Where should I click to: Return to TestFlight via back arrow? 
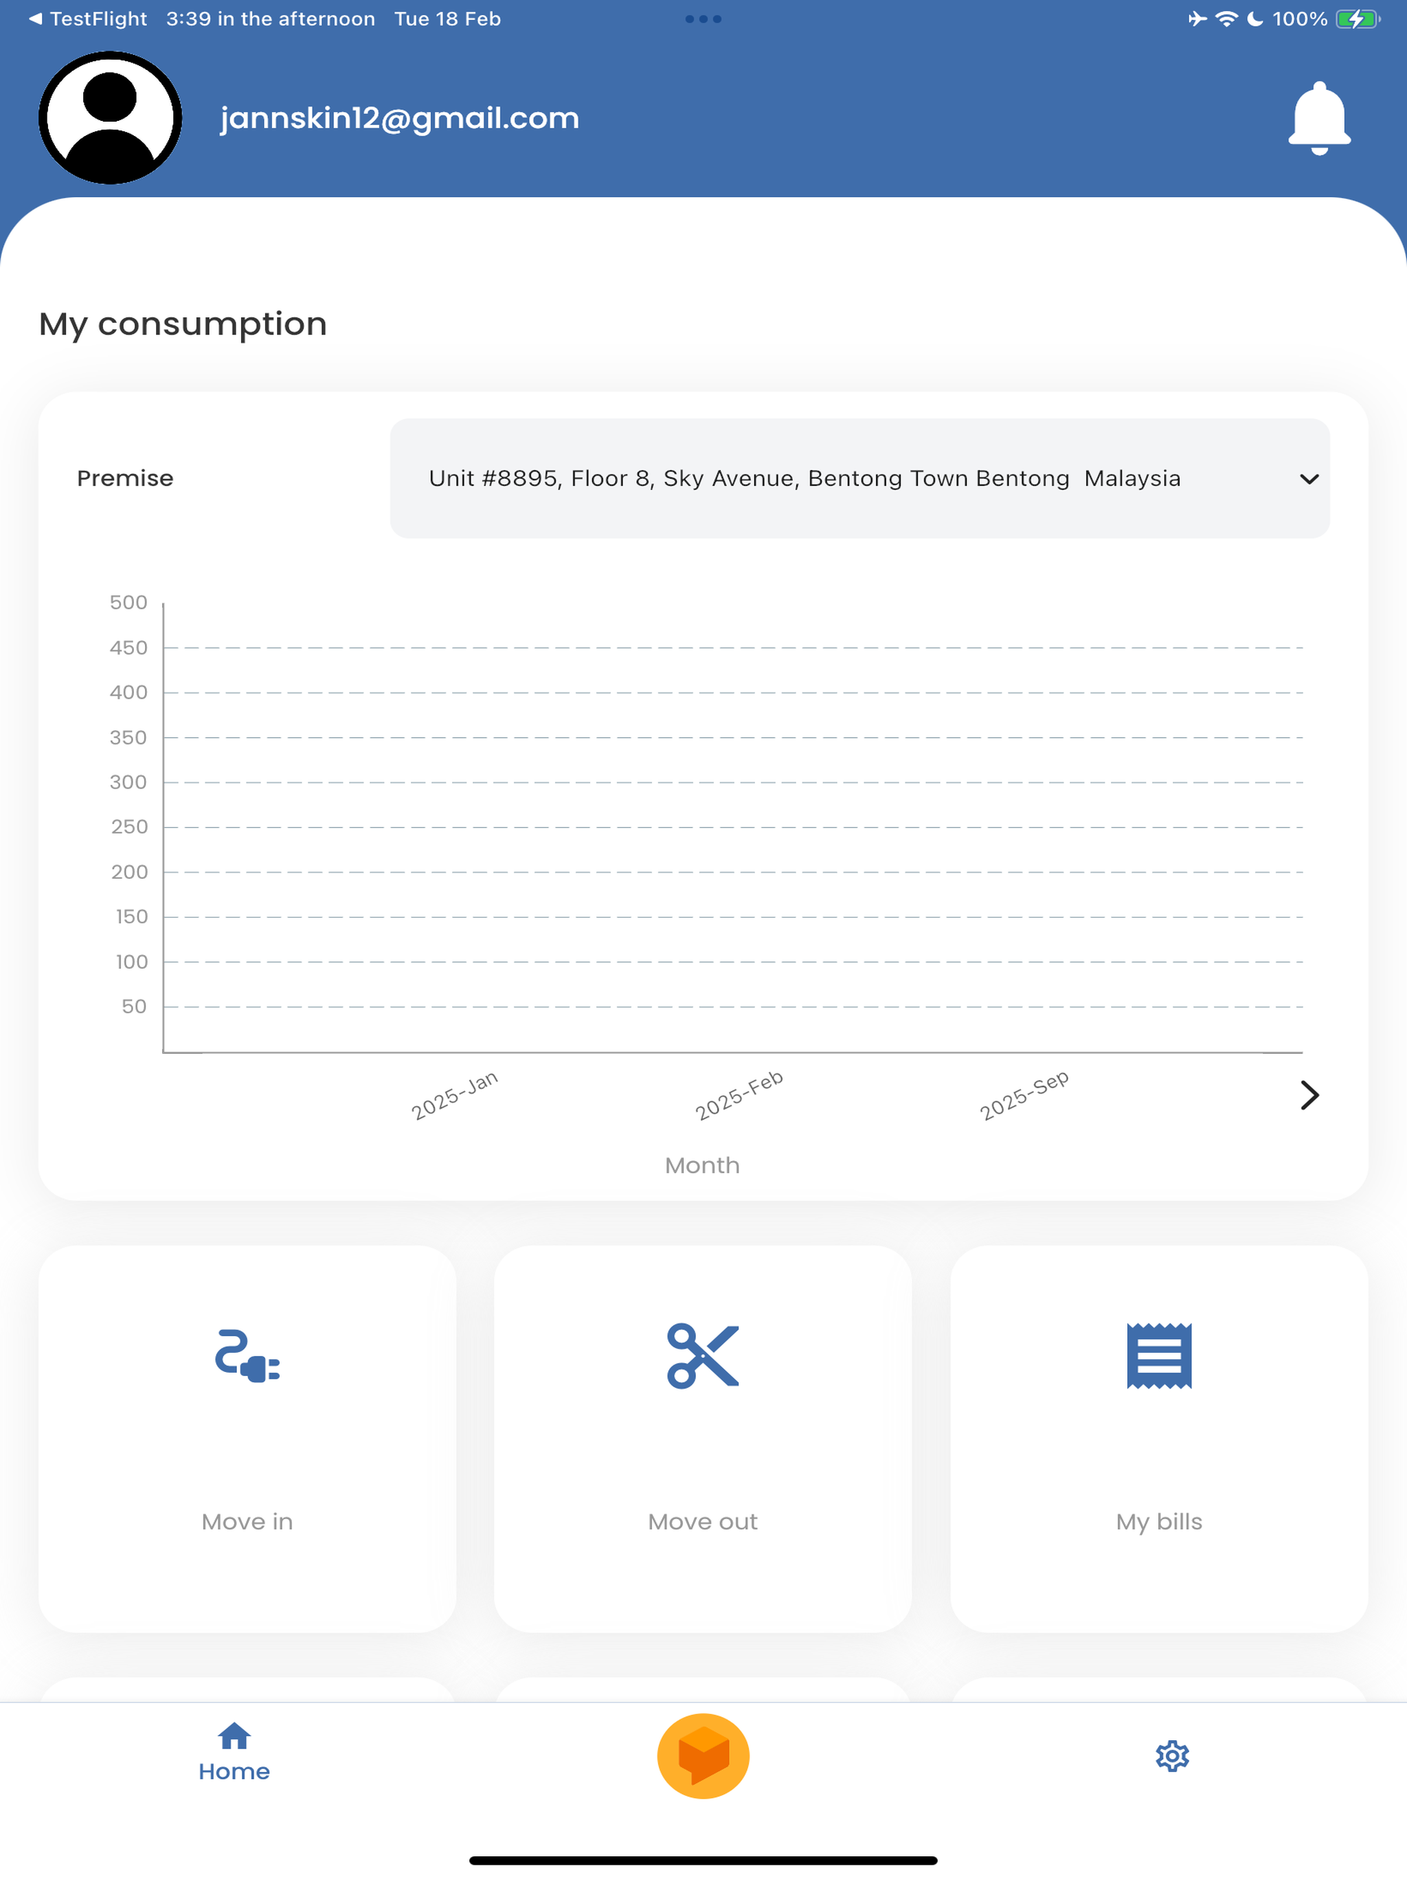point(87,19)
